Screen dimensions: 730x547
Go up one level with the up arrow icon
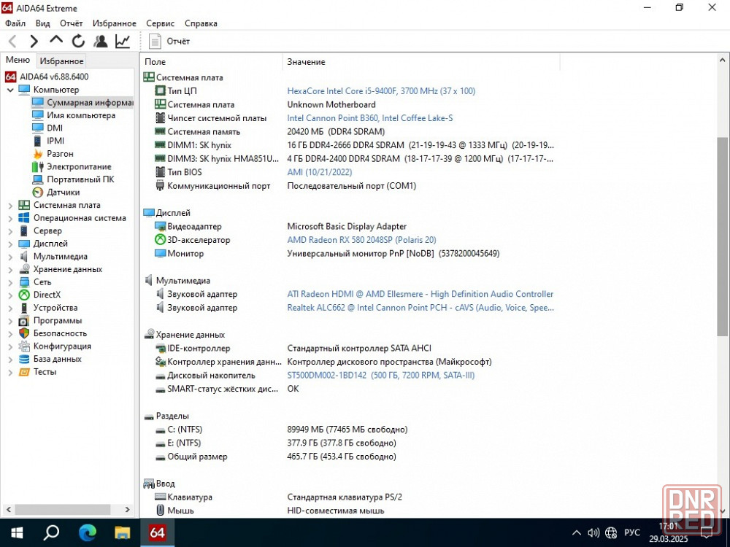tap(56, 40)
